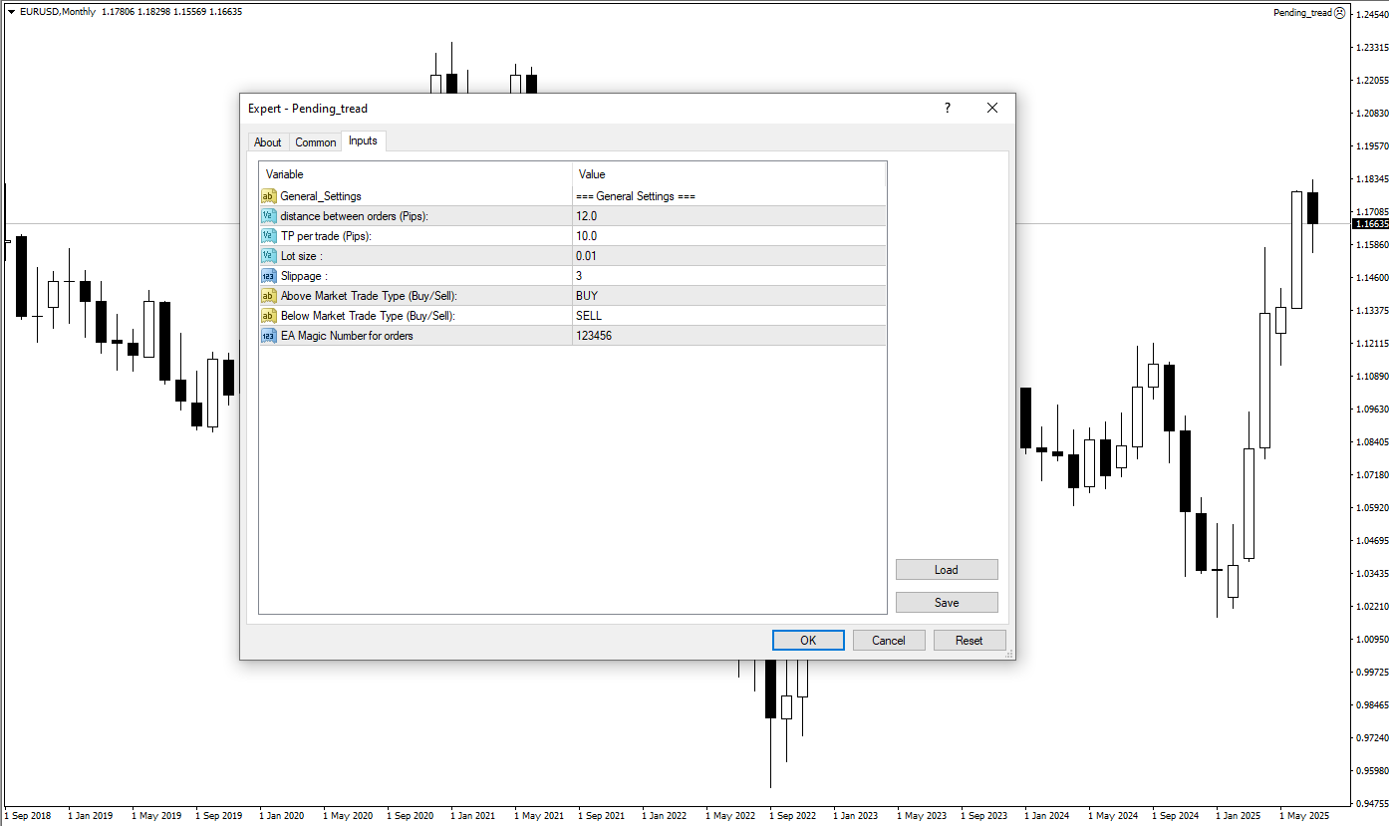The width and height of the screenshot is (1389, 826).
Task: Click the distance between orders double icon
Action: [268, 216]
